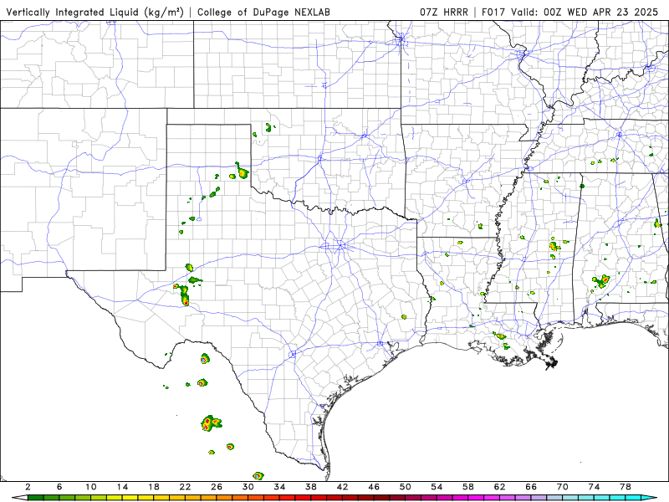Click the legend value "18"
Image resolution: width=669 pixels, height=502 pixels.
tap(154, 487)
